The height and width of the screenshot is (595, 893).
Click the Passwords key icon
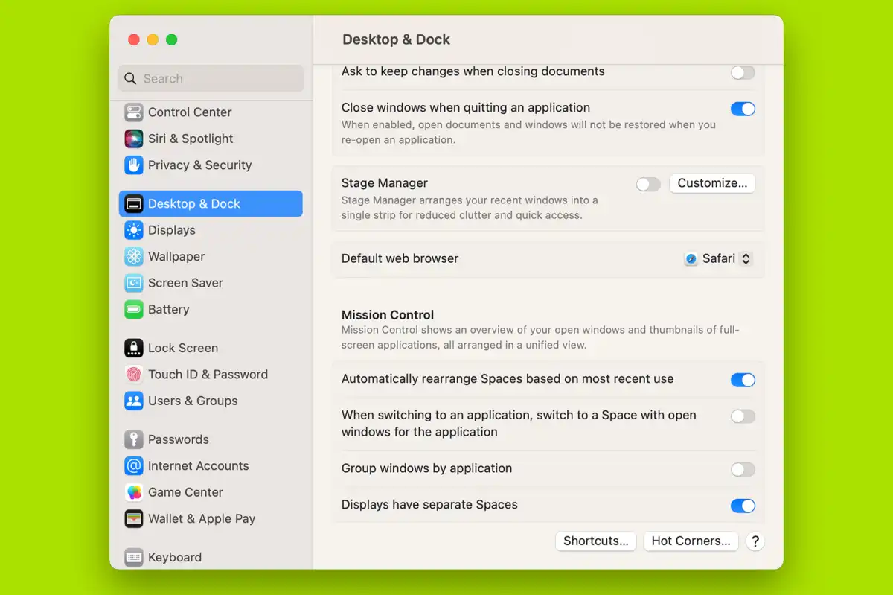pyautogui.click(x=134, y=439)
